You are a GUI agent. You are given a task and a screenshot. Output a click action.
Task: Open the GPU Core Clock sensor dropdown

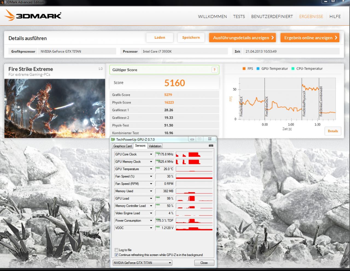coord(151,154)
